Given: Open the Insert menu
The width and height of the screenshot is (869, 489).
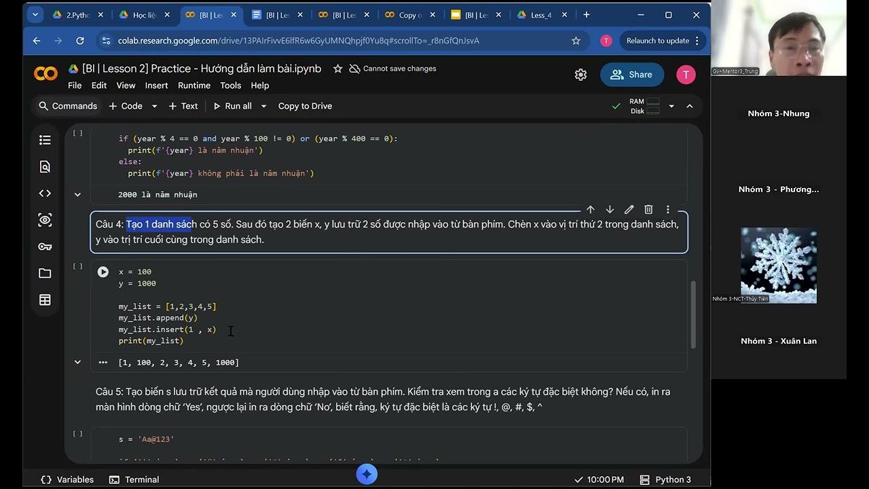Looking at the screenshot, I should [x=156, y=86].
